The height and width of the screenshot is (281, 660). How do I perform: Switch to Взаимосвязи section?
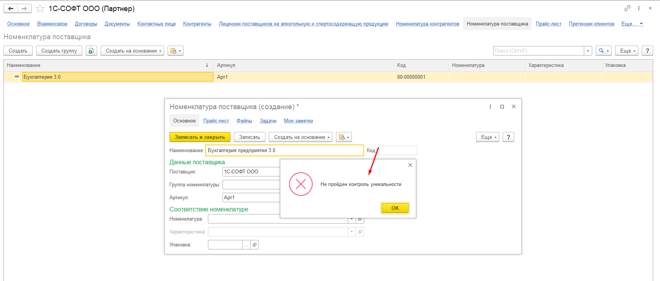click(52, 24)
